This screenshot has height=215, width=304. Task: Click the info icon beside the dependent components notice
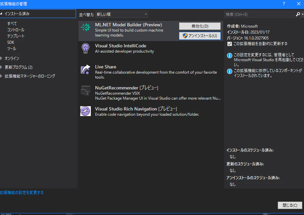[x=230, y=71]
